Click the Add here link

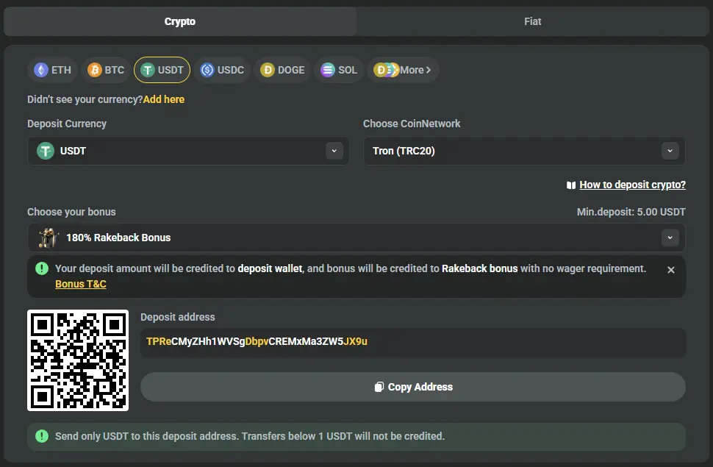[164, 99]
